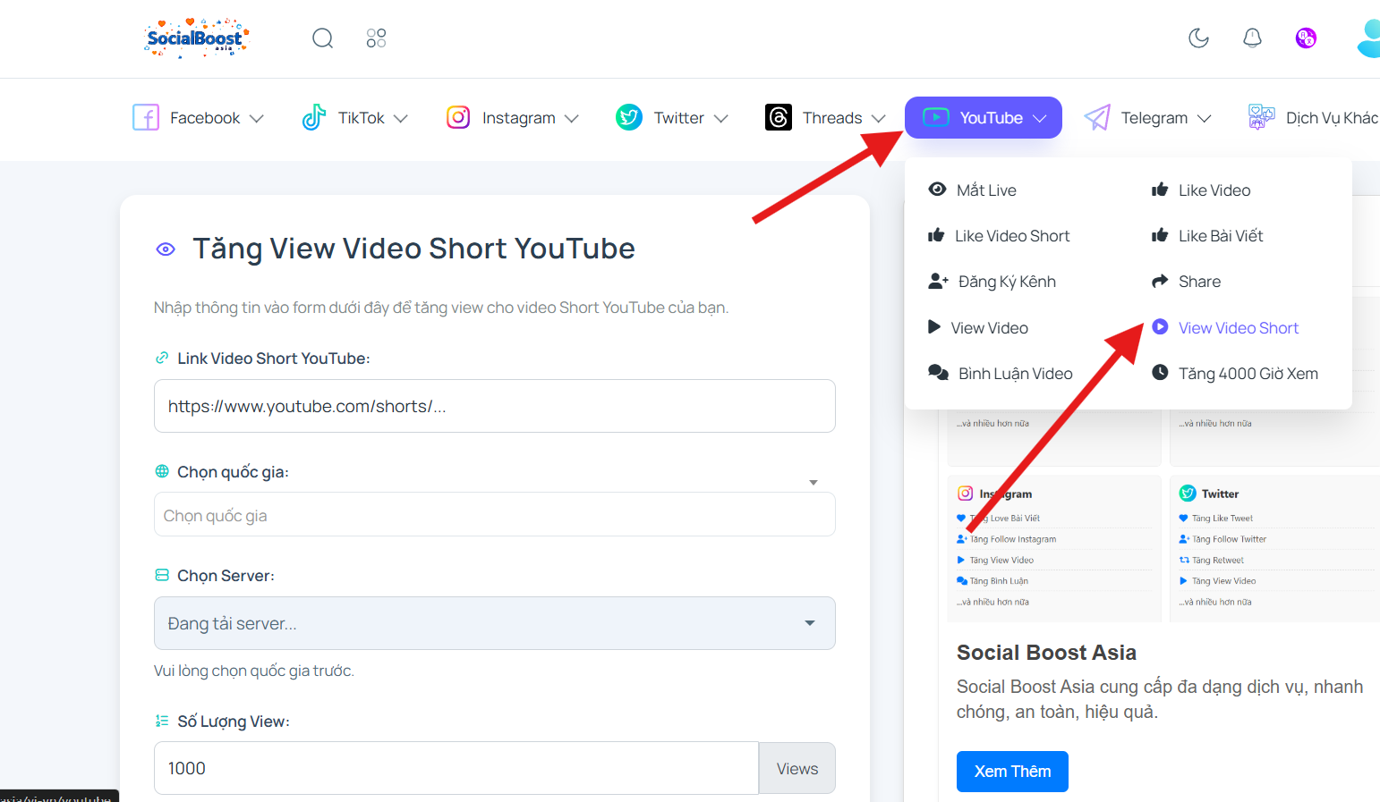The height and width of the screenshot is (802, 1380).
Task: Collapse the YouTube menu chevron
Action: [1040, 118]
